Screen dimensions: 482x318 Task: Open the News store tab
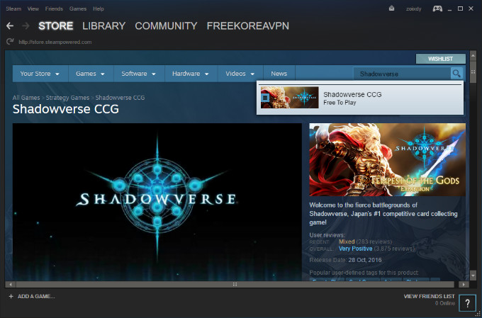coord(279,74)
